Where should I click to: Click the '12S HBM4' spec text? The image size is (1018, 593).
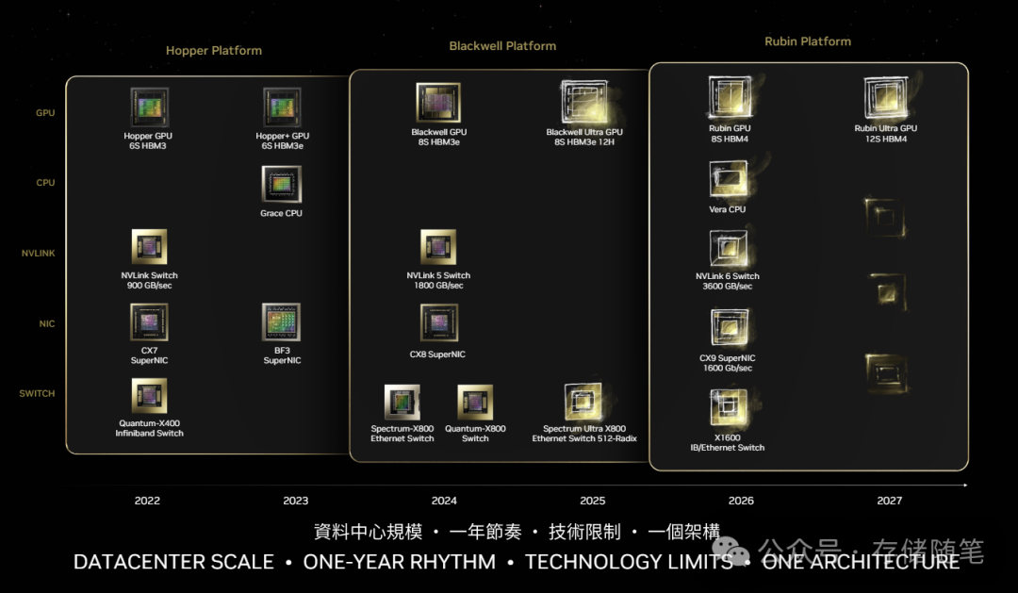click(885, 139)
